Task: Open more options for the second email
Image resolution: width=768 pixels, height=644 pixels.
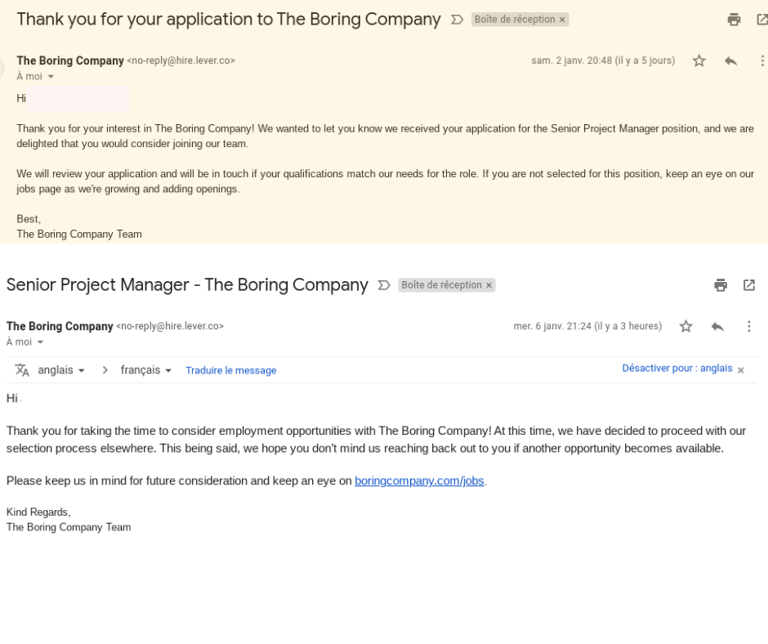Action: click(749, 326)
